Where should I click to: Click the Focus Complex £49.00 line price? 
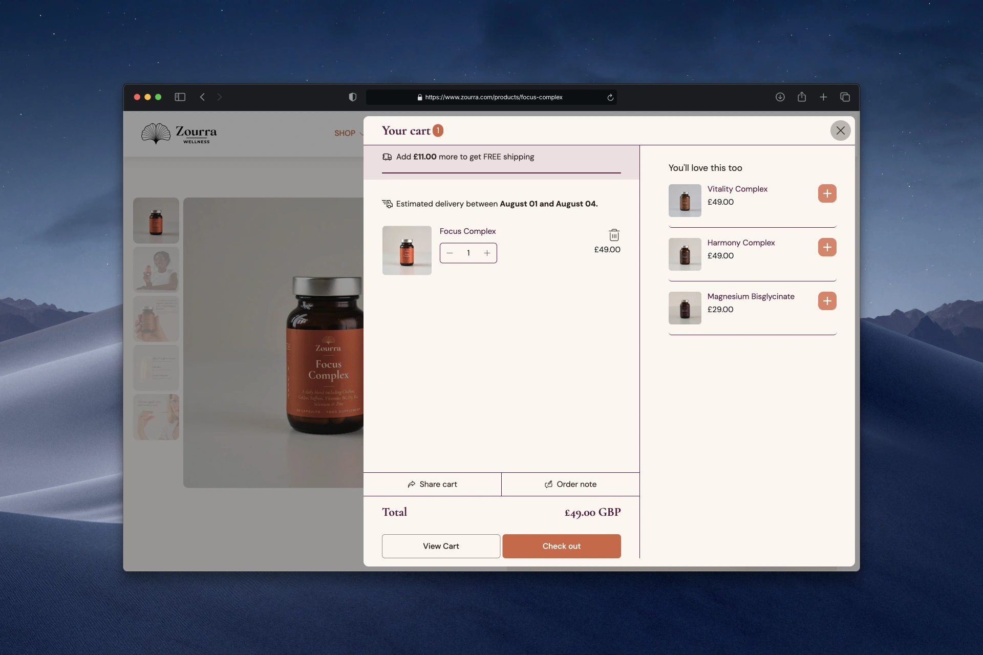pyautogui.click(x=607, y=250)
